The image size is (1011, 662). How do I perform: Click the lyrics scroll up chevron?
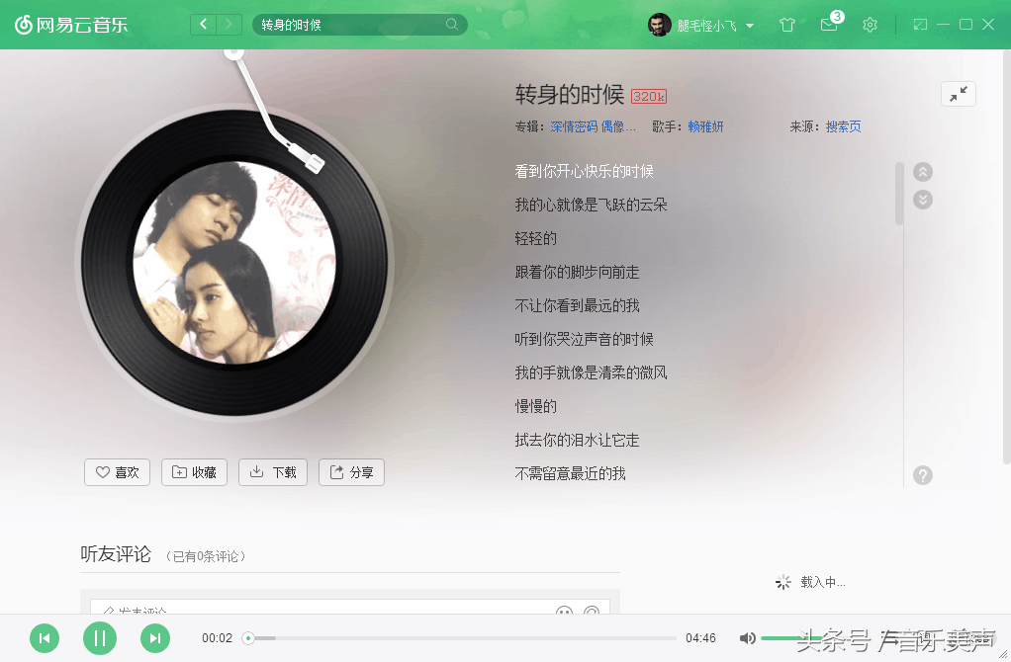(923, 172)
